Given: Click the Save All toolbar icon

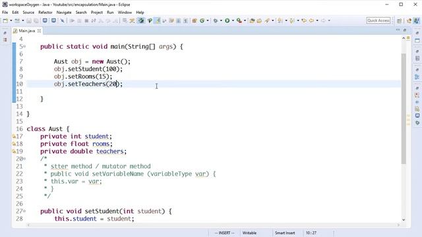Looking at the screenshot, I should tap(36, 20).
